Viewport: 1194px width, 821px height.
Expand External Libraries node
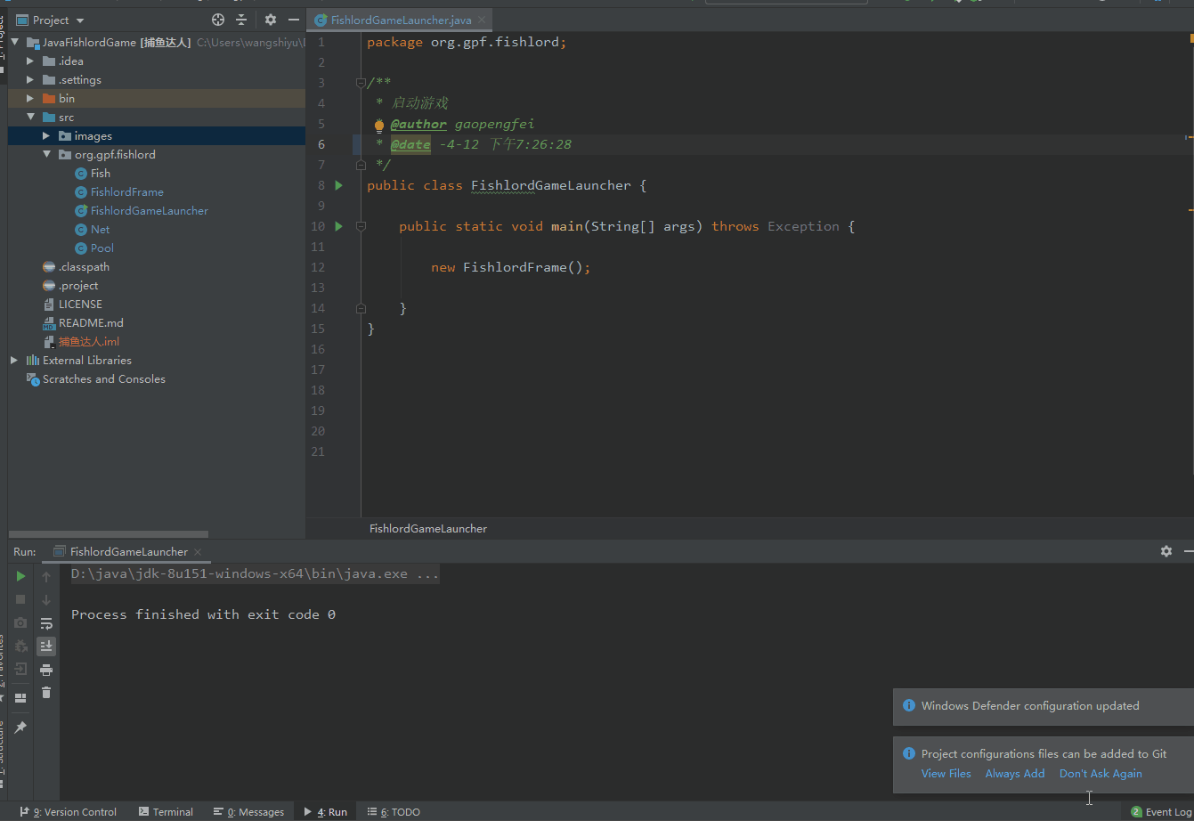(14, 360)
